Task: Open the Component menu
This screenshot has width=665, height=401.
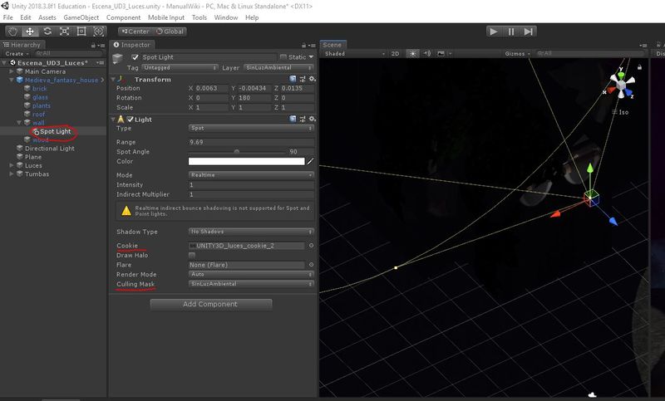Action: (x=123, y=17)
